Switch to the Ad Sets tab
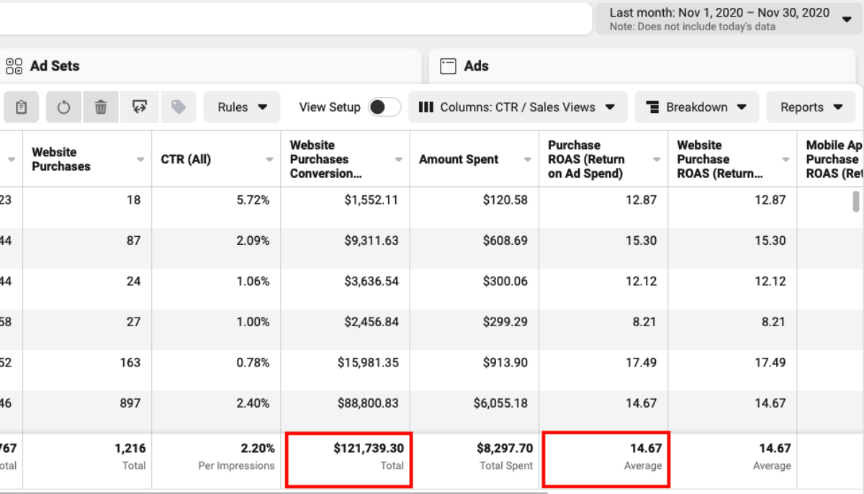The width and height of the screenshot is (864, 494). click(x=55, y=66)
